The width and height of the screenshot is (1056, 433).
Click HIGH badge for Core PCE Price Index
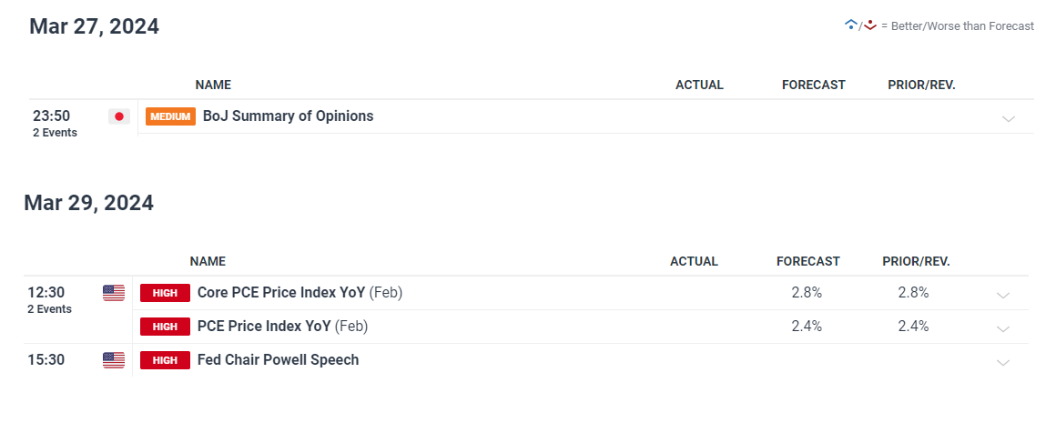[165, 293]
